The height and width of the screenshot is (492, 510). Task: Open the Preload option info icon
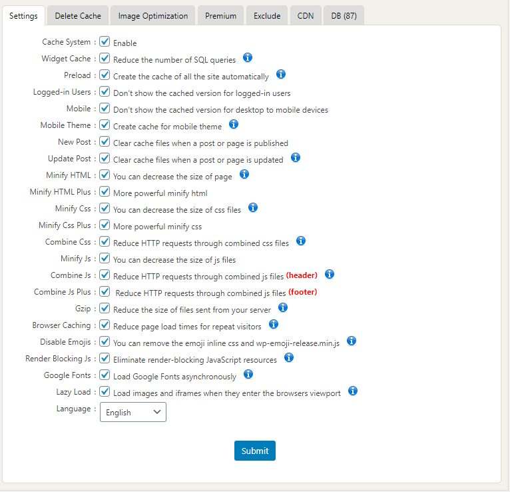(280, 75)
